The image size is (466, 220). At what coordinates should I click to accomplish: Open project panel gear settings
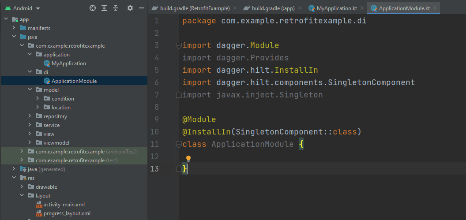point(130,8)
